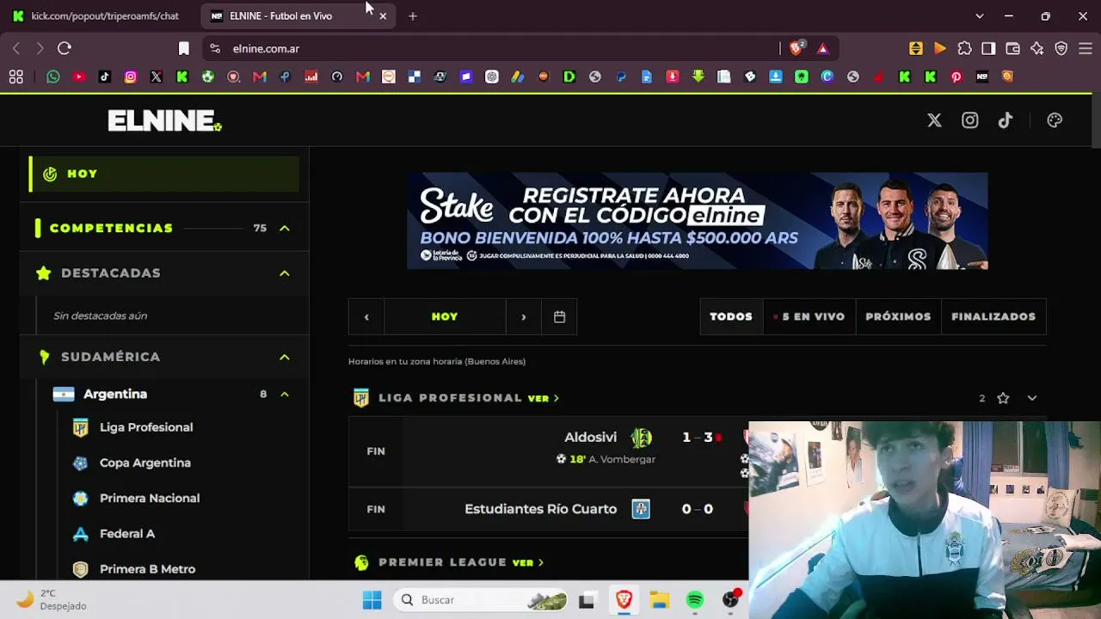Open the color theme palette icon
1101x619 pixels.
[1055, 120]
